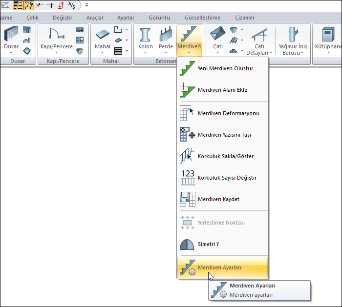The height and width of the screenshot is (307, 342).
Task: Expand the Mahal dropdown arrow
Action: point(102,53)
